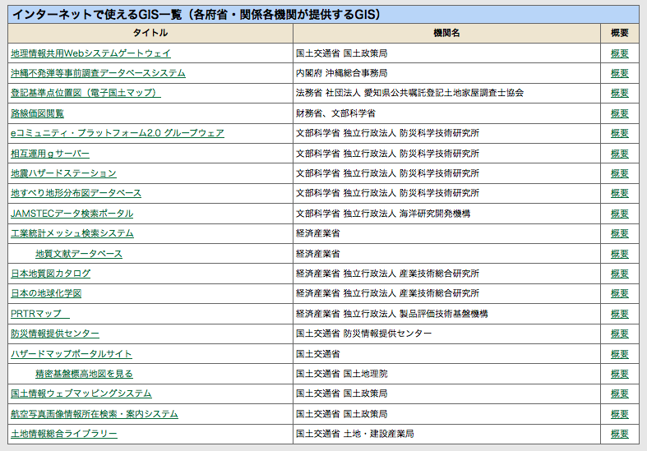Image resolution: width=647 pixels, height=451 pixels.
Task: Select 海洋研究開発機構 agency cell
Action: pyautogui.click(x=447, y=214)
